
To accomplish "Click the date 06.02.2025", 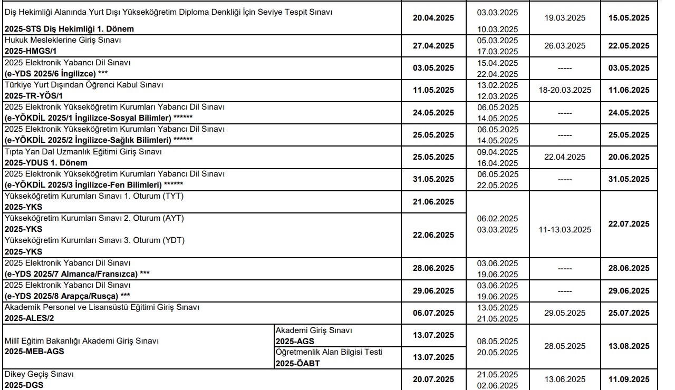I will click(497, 218).
